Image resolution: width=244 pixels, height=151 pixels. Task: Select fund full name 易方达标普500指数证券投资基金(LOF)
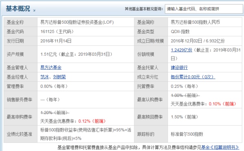[77, 22]
